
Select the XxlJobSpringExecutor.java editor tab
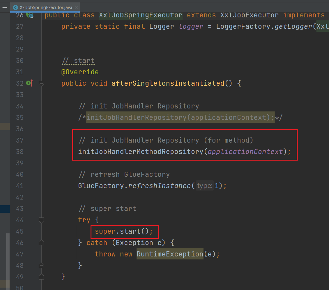click(45, 7)
